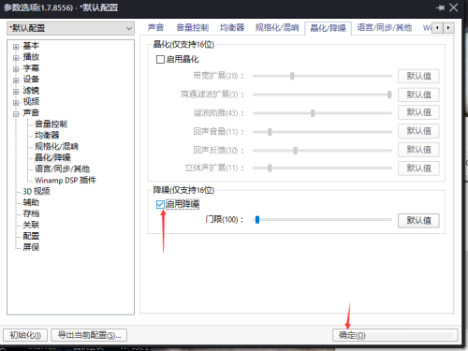Click the 初始化(I) button
This screenshot has height=351, width=468.
(x=25, y=335)
